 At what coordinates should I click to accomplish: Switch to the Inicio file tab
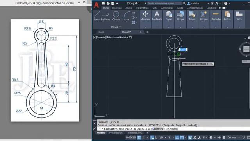click(101, 32)
